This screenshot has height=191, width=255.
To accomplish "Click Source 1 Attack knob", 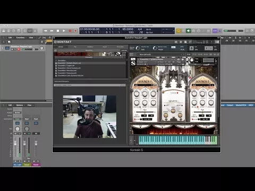I will tap(145, 93).
